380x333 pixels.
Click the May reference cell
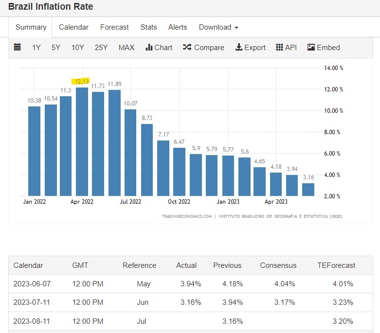pos(144,284)
